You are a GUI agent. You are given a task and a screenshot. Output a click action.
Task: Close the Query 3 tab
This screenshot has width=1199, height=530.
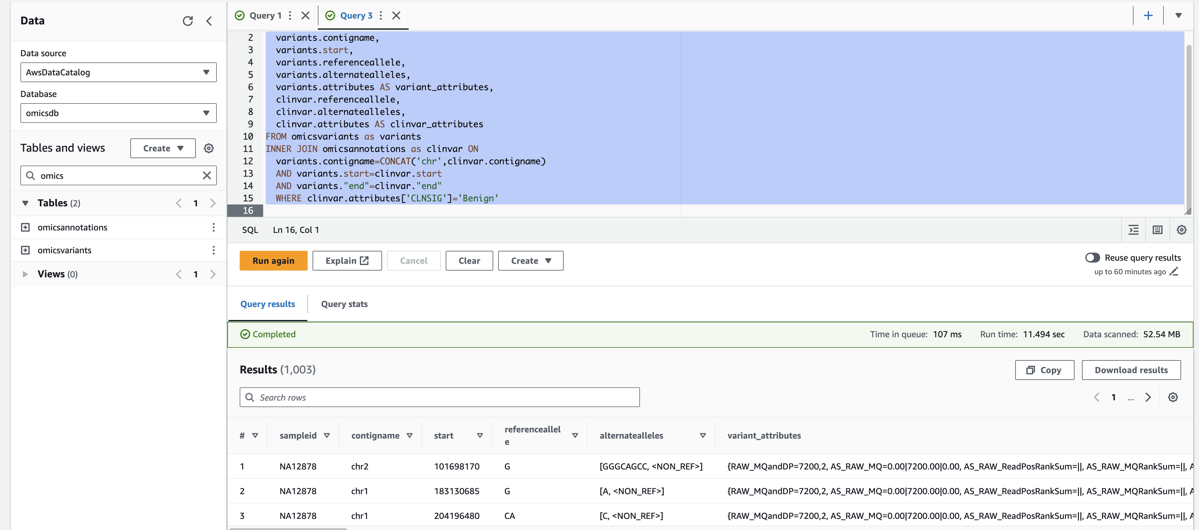click(396, 15)
